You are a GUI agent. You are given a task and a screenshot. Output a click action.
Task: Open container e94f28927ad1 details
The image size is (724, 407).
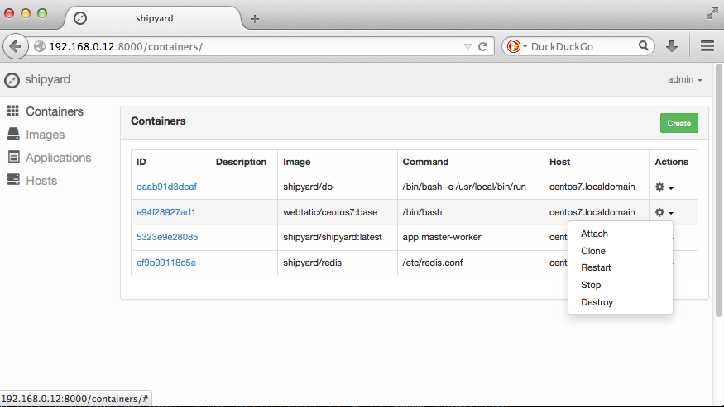(166, 212)
